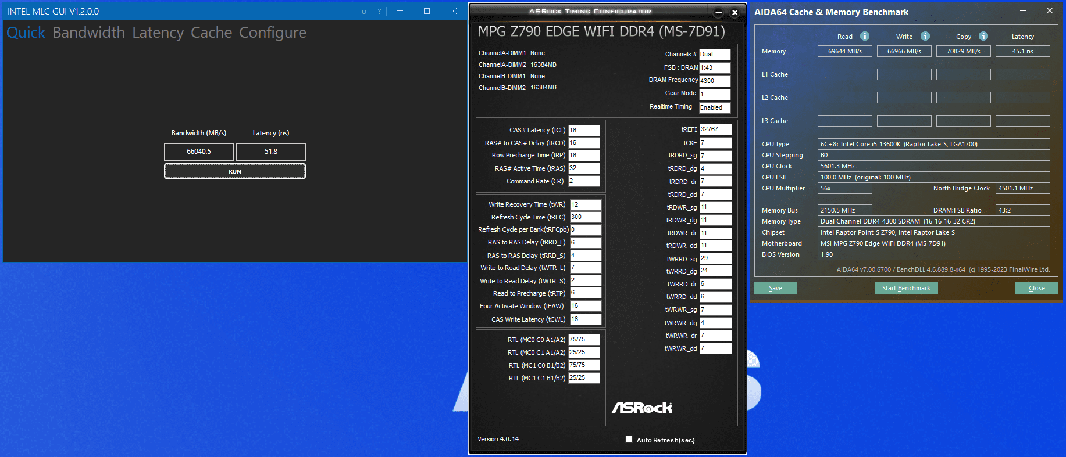Click the CAS# Latency (tCL) value field

(x=584, y=130)
